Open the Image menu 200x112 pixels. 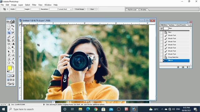click(x=14, y=5)
